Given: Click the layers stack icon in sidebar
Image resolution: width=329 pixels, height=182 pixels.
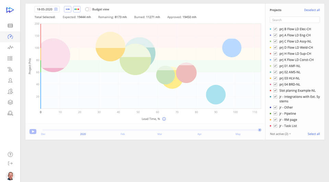Looking at the screenshot, I should [10, 102].
